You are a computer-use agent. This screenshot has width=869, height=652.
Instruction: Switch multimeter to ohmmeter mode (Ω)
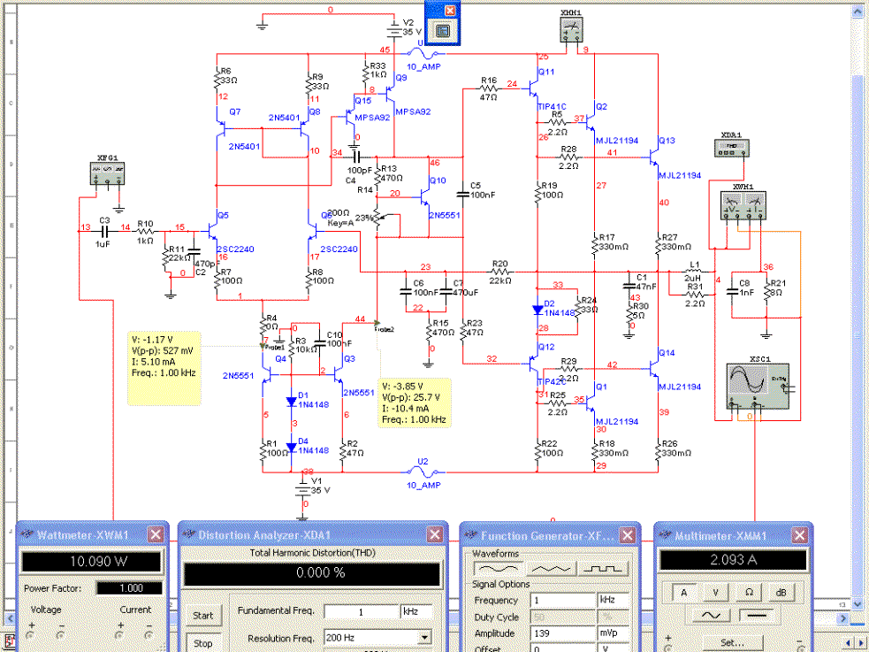pyautogui.click(x=749, y=592)
